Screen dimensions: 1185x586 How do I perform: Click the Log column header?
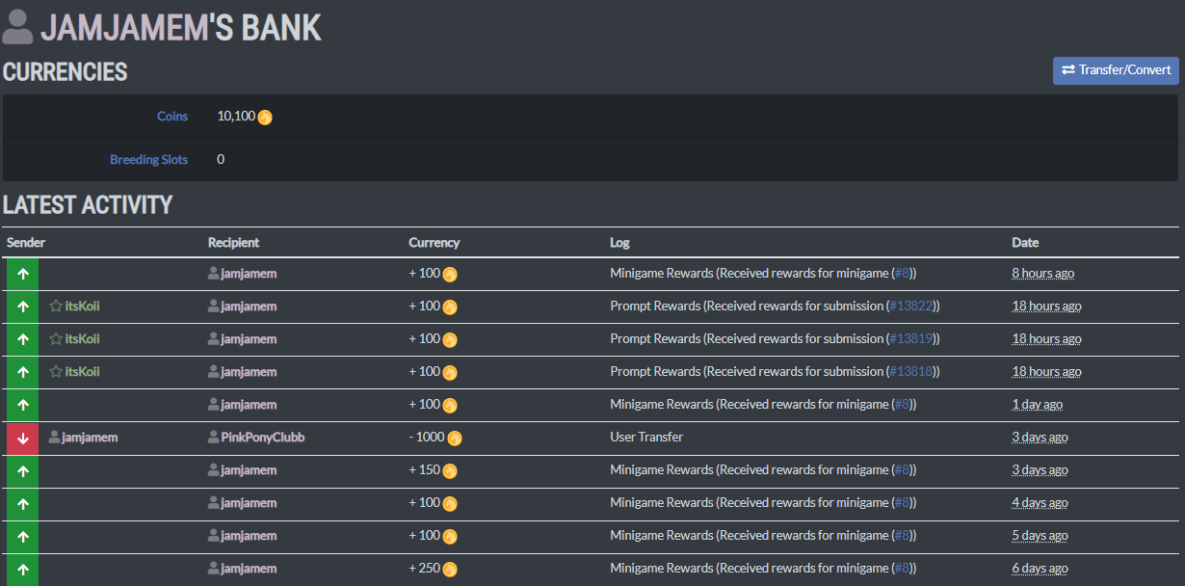(619, 243)
